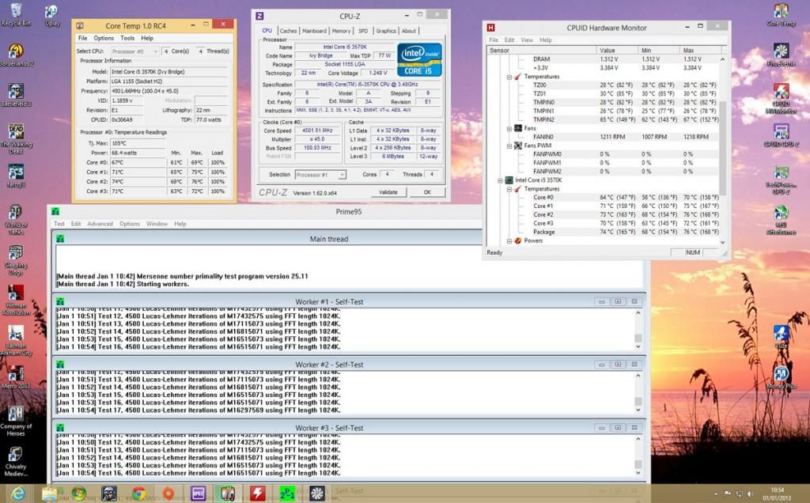Open Google Chrome from the taskbar

pos(138,494)
